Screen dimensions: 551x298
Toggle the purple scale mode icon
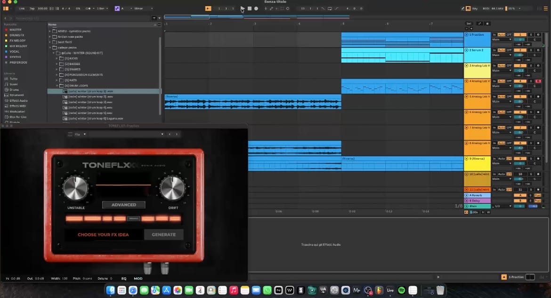[x=117, y=8]
